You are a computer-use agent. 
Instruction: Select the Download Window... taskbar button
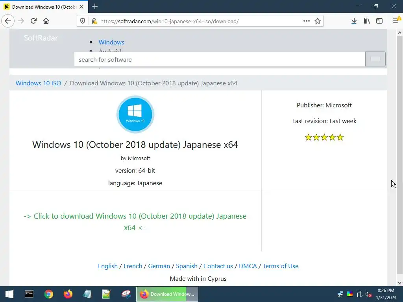[x=167, y=294]
